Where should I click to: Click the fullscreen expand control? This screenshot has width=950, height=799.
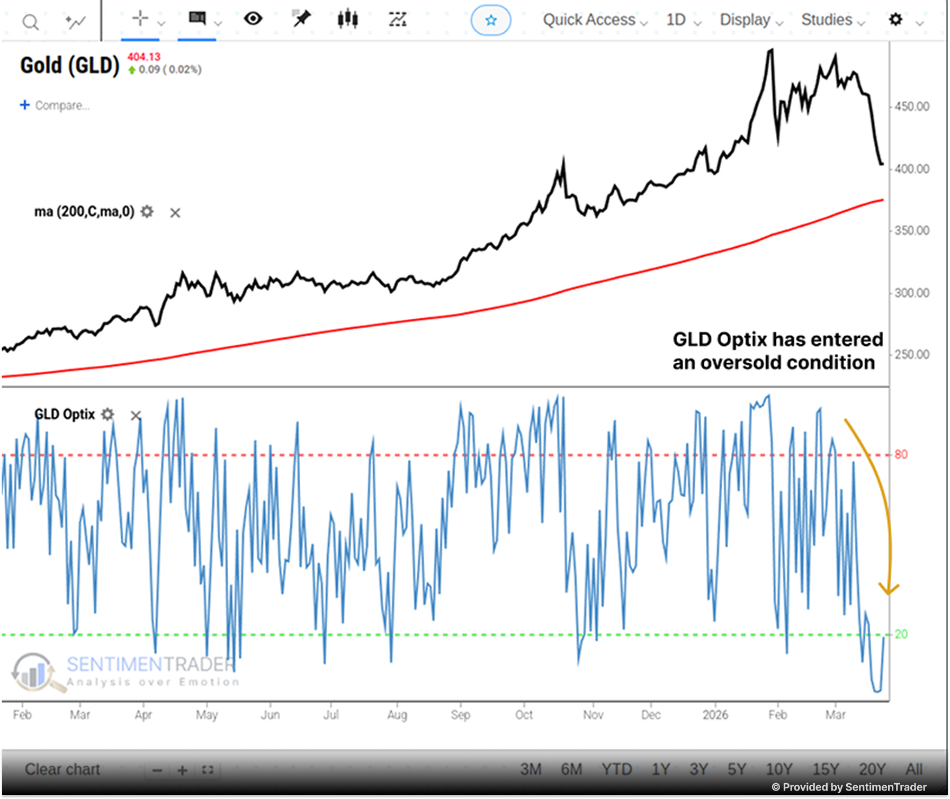click(x=208, y=770)
